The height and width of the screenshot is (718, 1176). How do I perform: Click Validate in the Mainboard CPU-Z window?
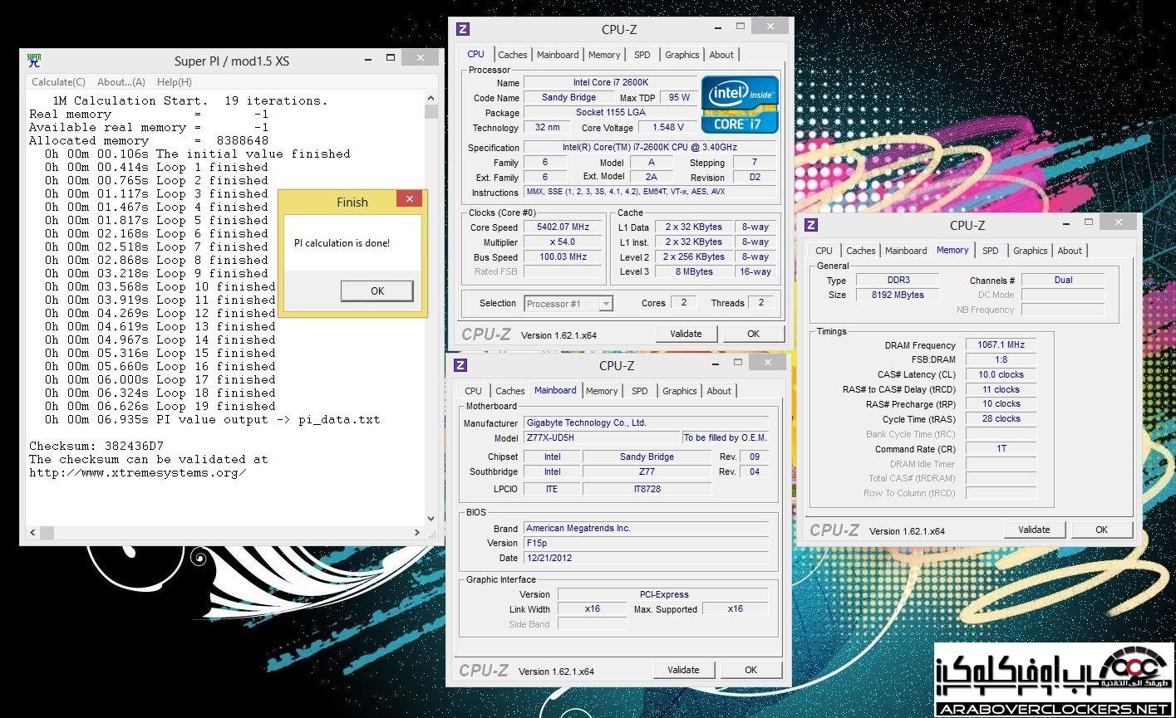(x=683, y=670)
